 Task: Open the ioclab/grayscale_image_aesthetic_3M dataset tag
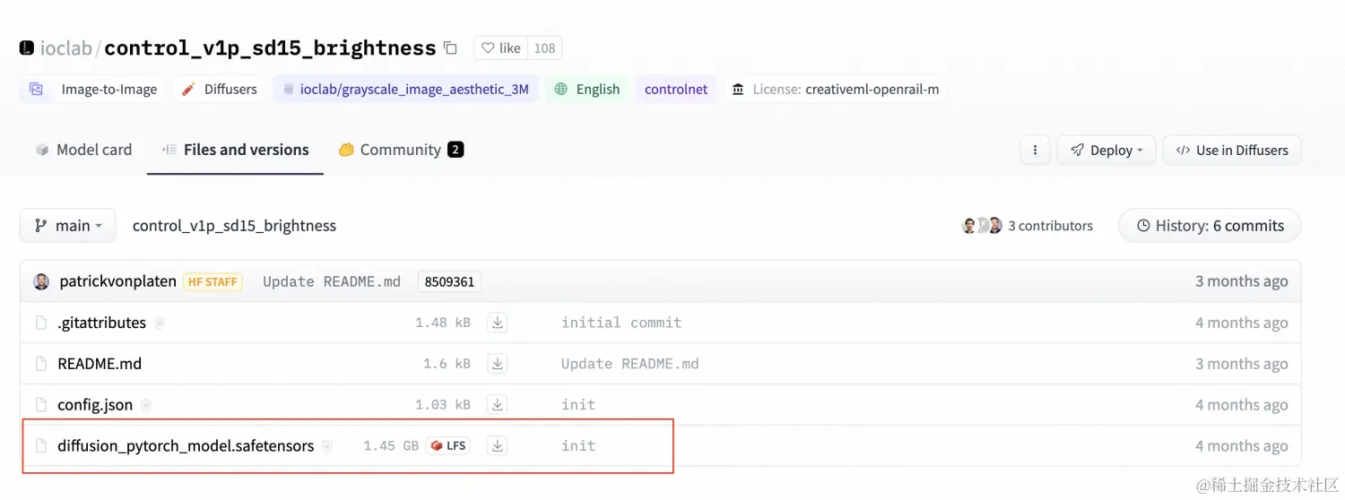tap(405, 89)
